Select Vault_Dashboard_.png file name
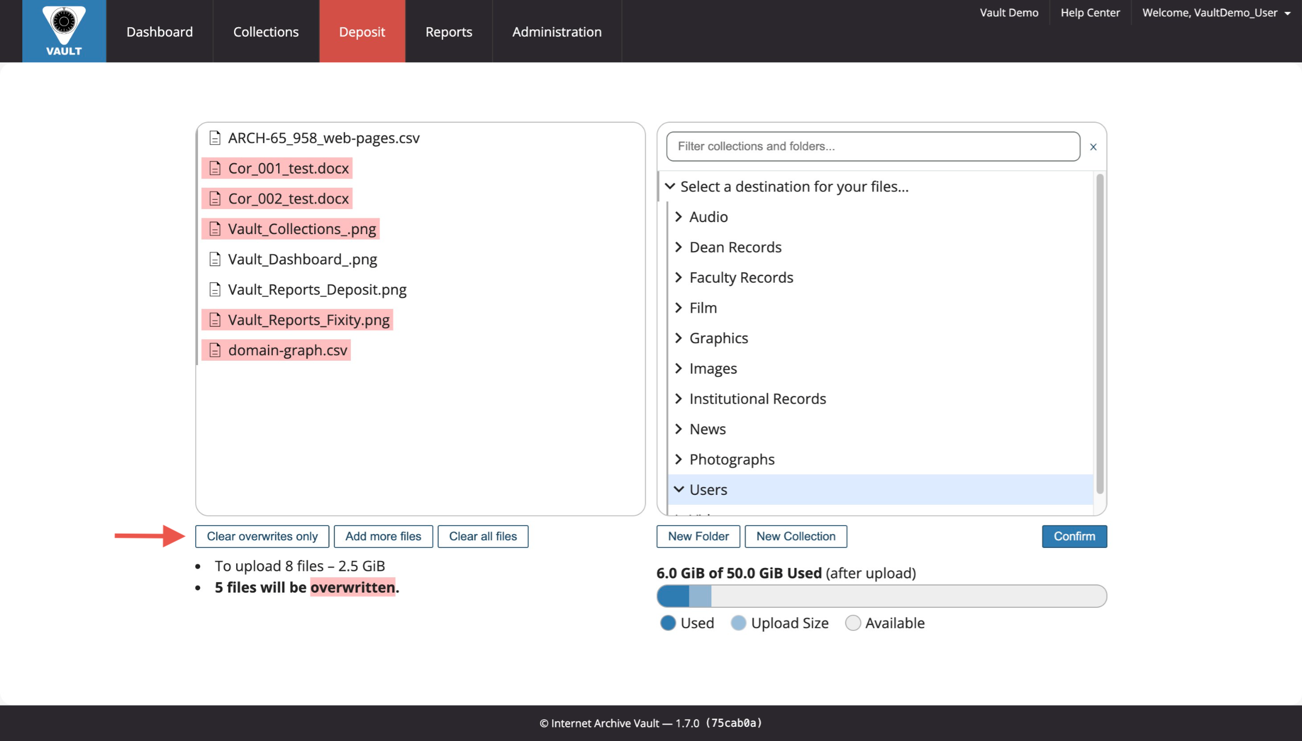1302x741 pixels. [x=303, y=259]
